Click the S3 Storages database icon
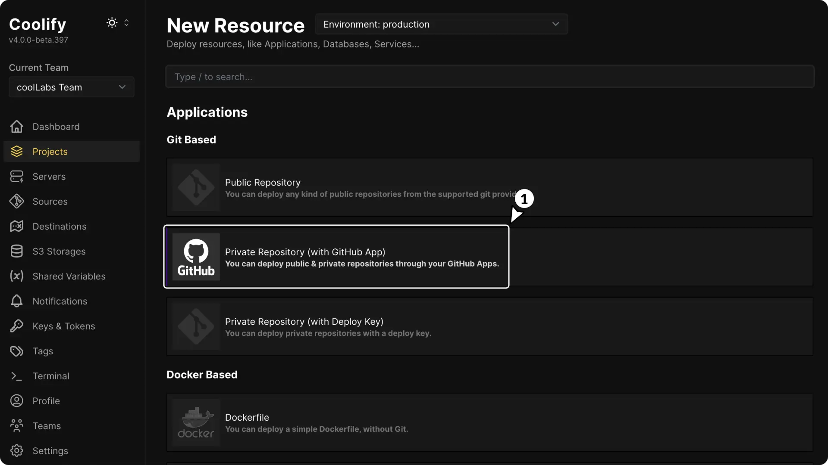This screenshot has height=465, width=828. pyautogui.click(x=16, y=251)
